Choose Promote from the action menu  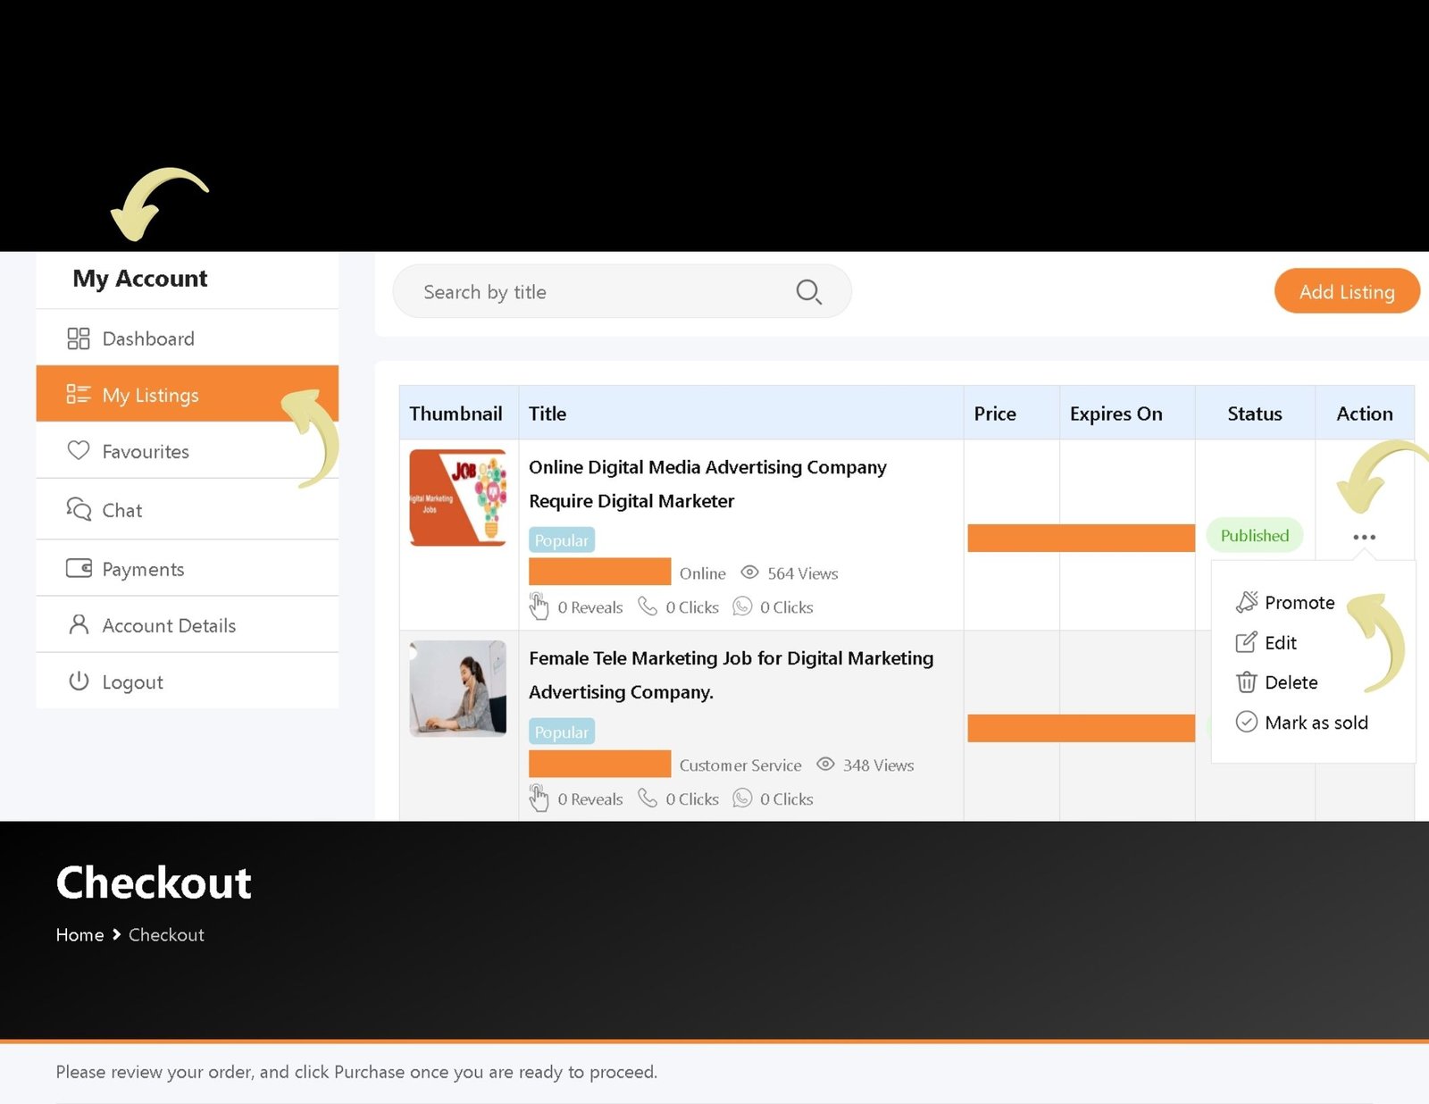click(1299, 603)
